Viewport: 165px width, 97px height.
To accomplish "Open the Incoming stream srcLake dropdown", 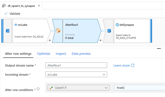I will click(76, 74).
